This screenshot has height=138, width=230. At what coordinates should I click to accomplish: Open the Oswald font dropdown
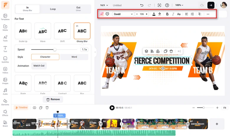pos(123,14)
